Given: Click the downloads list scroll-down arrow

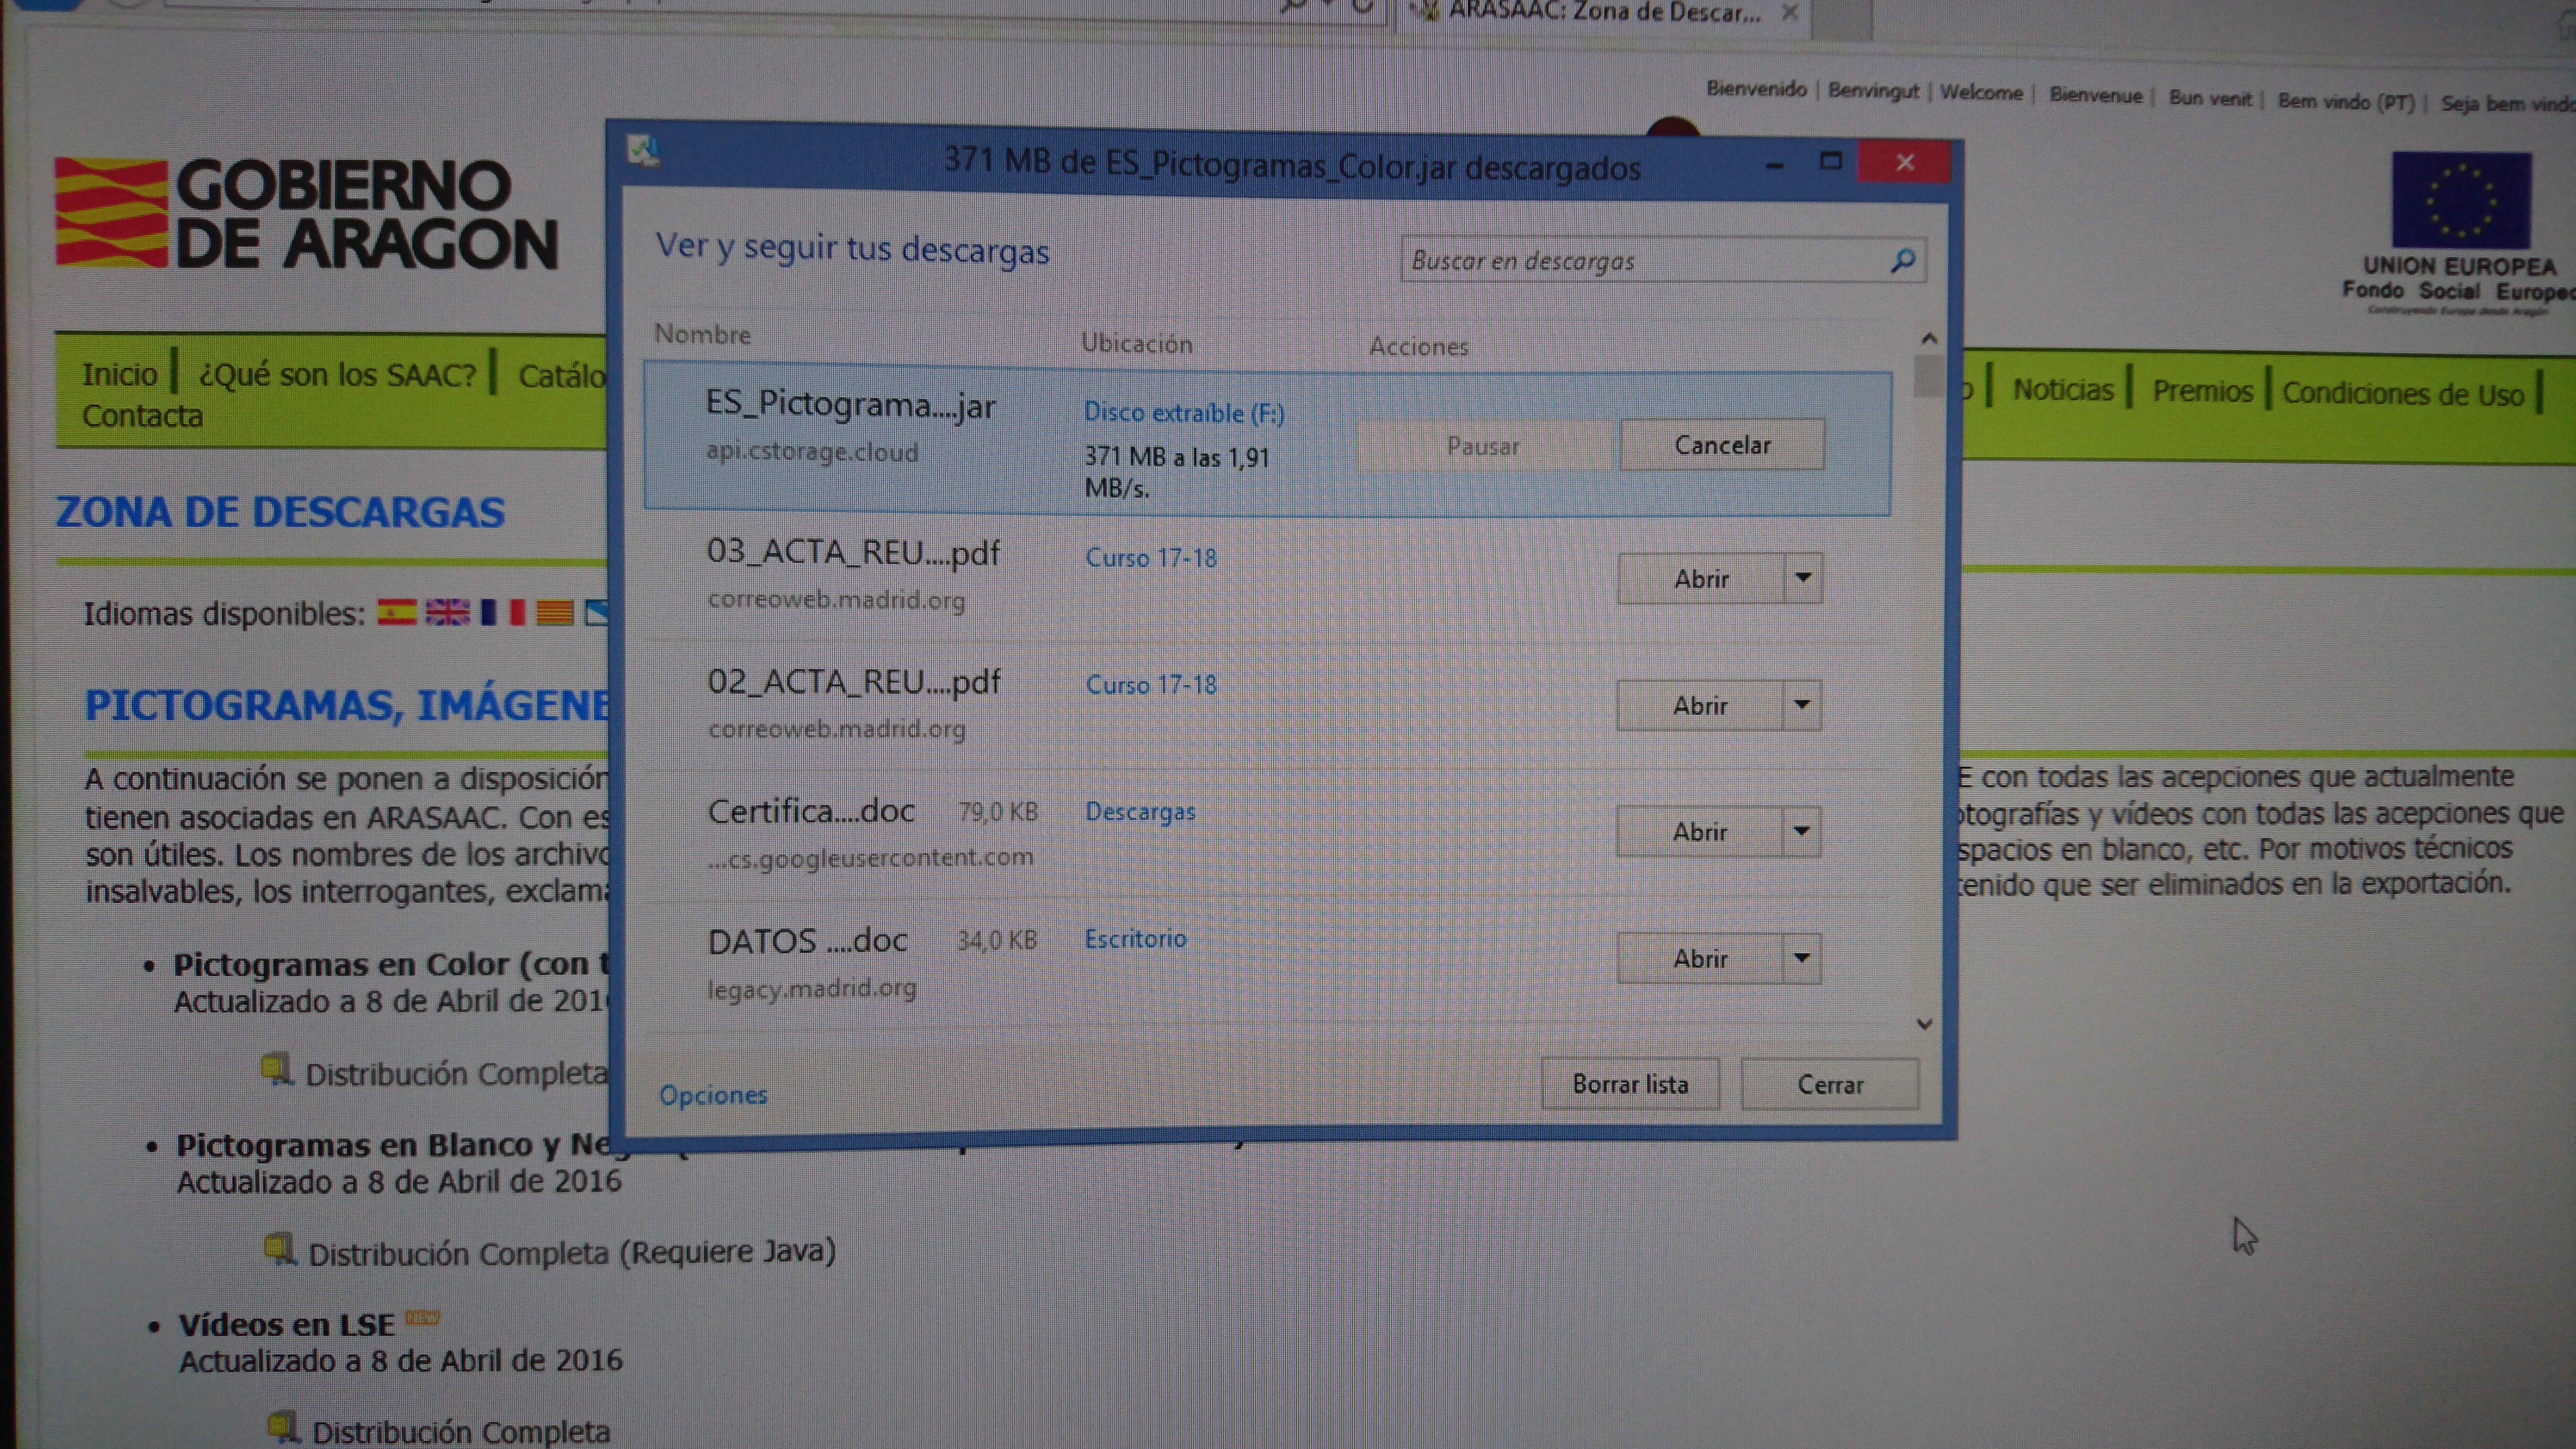Looking at the screenshot, I should (1924, 1024).
